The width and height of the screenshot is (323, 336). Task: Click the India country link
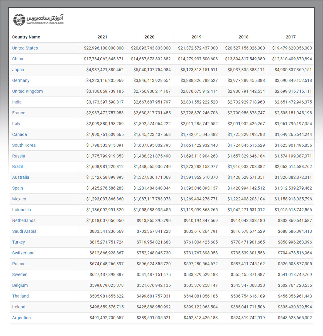click(x=17, y=102)
